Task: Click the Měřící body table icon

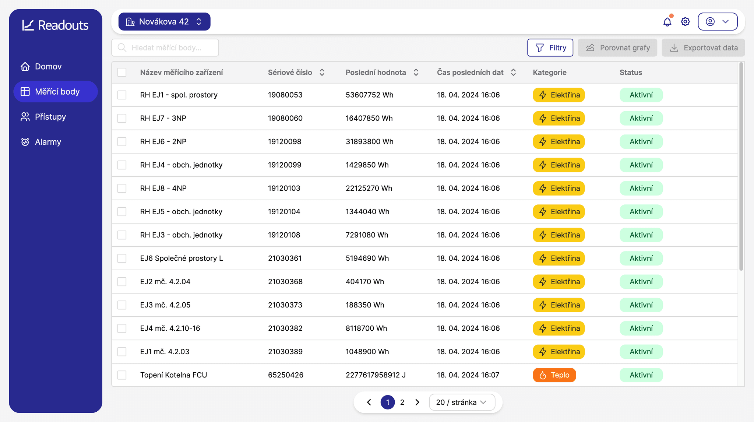Action: coord(25,92)
